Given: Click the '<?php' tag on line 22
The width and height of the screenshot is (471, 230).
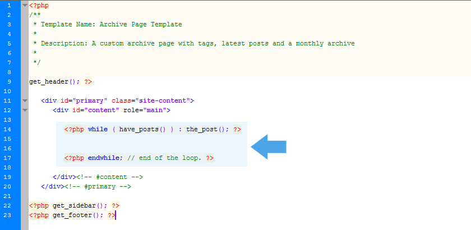Looking at the screenshot, I should [39, 206].
